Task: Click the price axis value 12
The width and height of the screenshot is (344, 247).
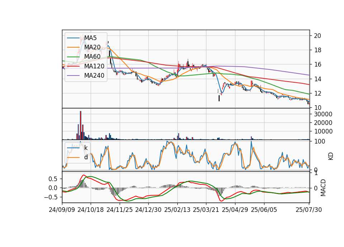Action: click(x=317, y=93)
